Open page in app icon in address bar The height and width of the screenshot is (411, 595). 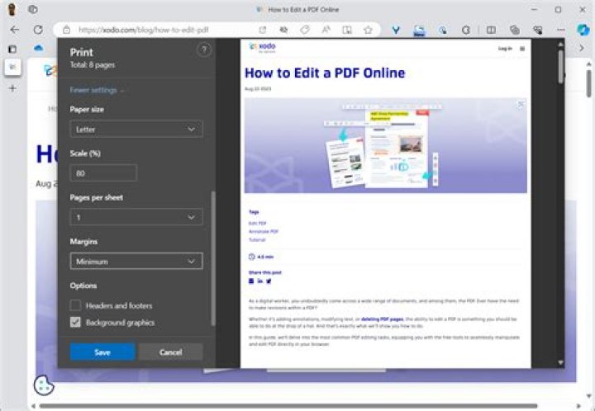click(x=263, y=30)
